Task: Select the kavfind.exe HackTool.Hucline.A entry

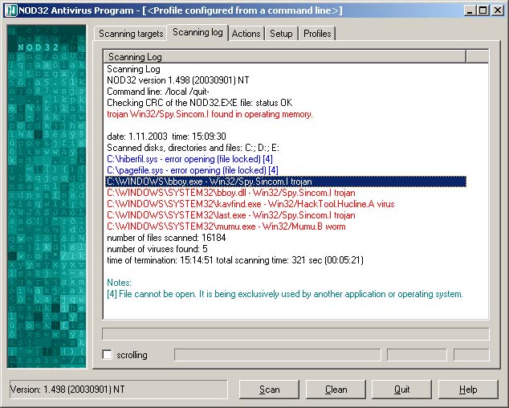Action: (248, 204)
